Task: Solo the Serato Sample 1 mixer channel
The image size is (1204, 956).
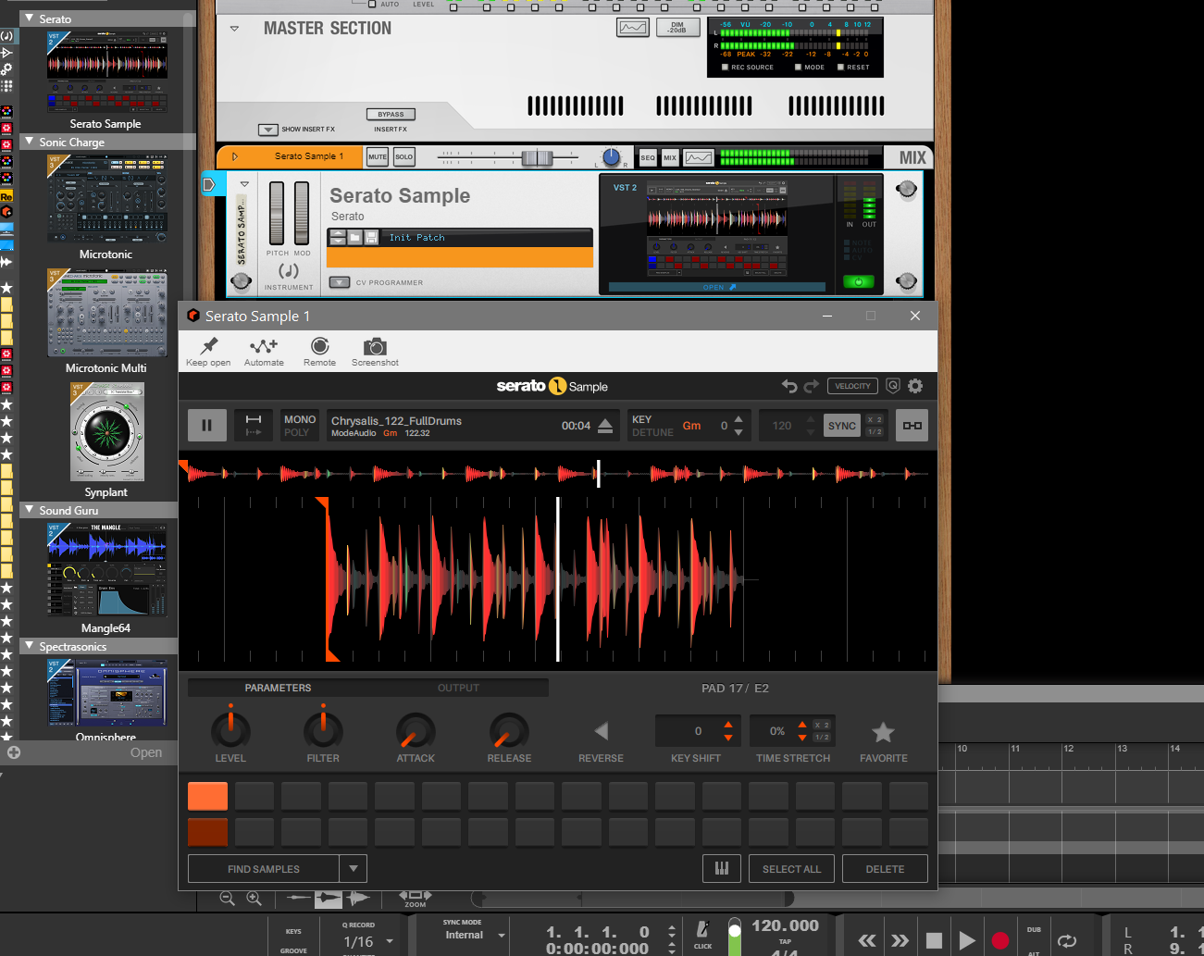Action: [404, 157]
